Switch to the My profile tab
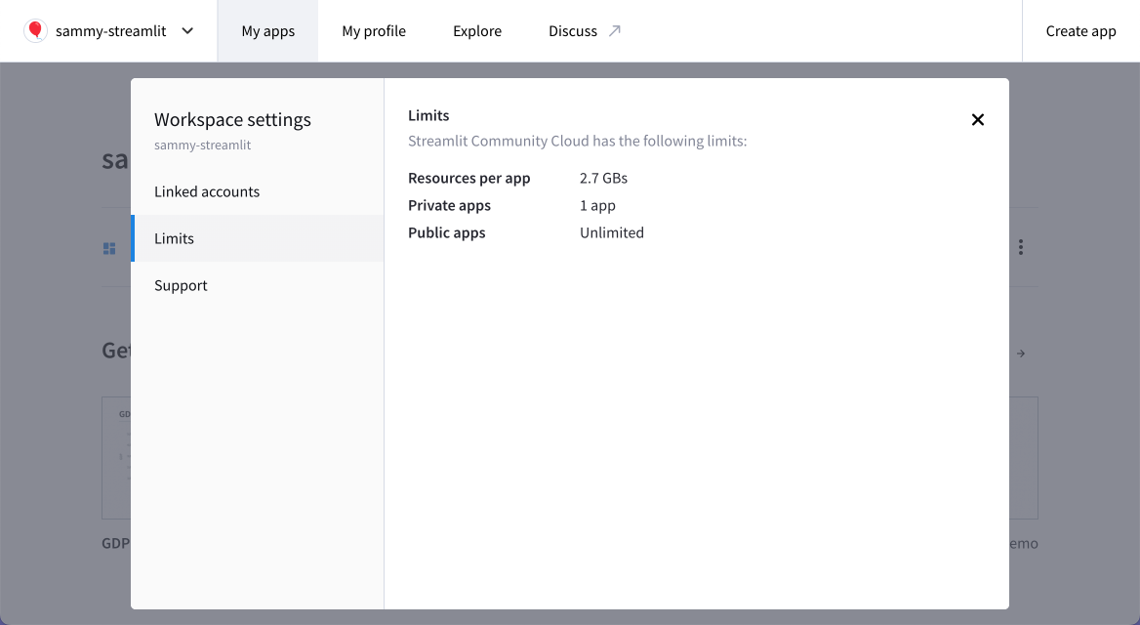Screen dimensions: 1140x625 pyautogui.click(x=374, y=30)
